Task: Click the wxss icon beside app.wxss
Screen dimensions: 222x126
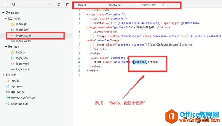Action: coord(8,92)
